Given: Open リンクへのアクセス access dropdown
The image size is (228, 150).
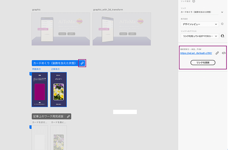Looking at the screenshot, I should [x=199, y=36].
